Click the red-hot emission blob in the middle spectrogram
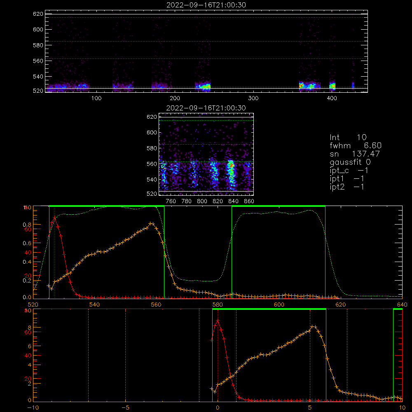Viewport: 412px width, 412px height. point(231,166)
